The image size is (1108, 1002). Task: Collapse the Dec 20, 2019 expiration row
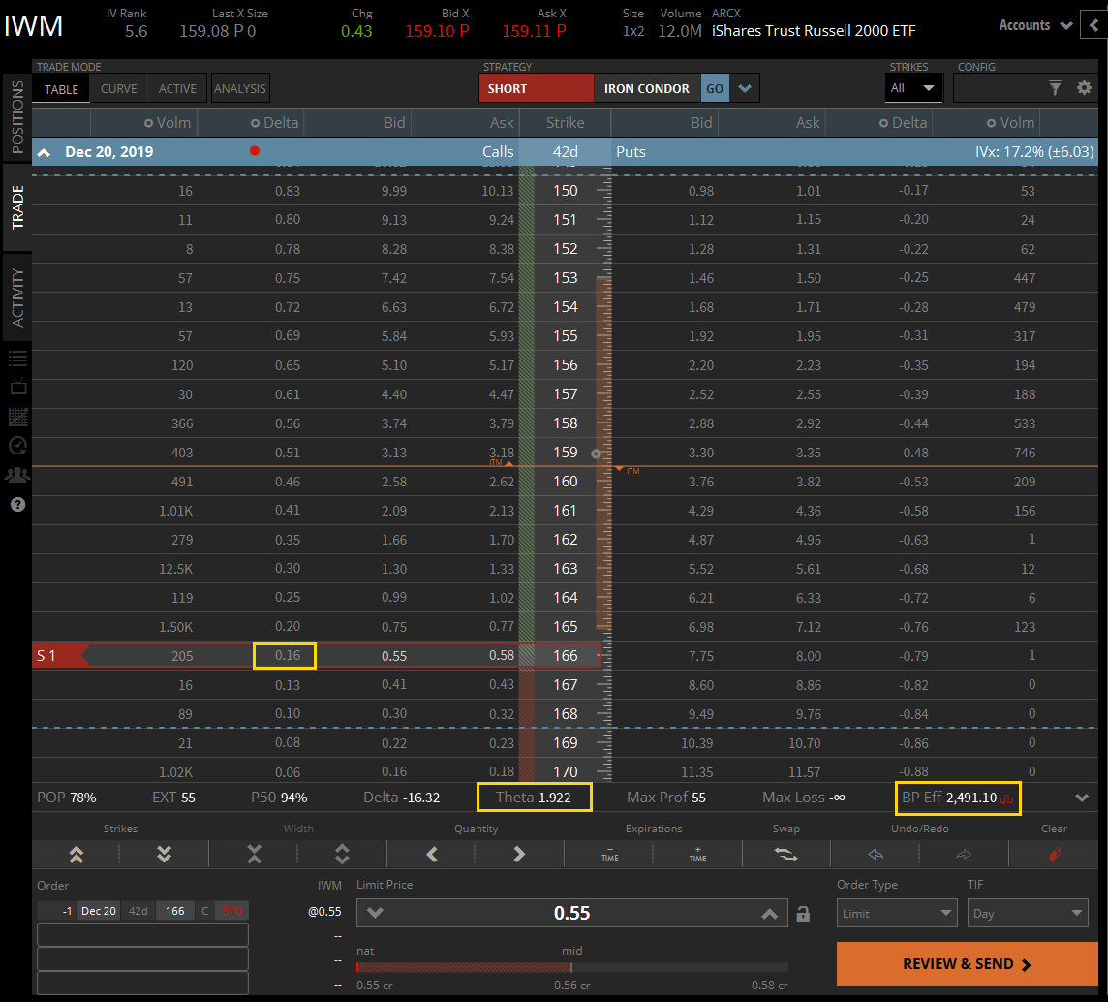pyautogui.click(x=45, y=152)
